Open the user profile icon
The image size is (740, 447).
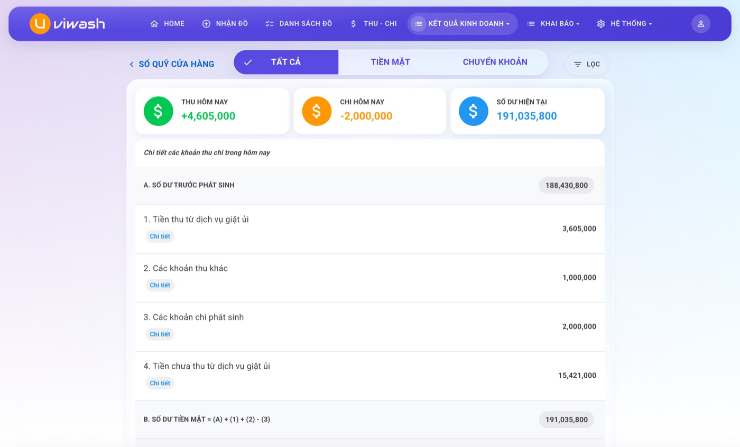700,24
